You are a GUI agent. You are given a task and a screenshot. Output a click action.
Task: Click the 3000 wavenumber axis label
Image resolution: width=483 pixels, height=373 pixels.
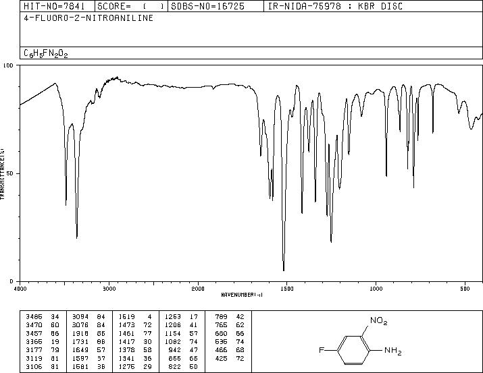click(109, 289)
